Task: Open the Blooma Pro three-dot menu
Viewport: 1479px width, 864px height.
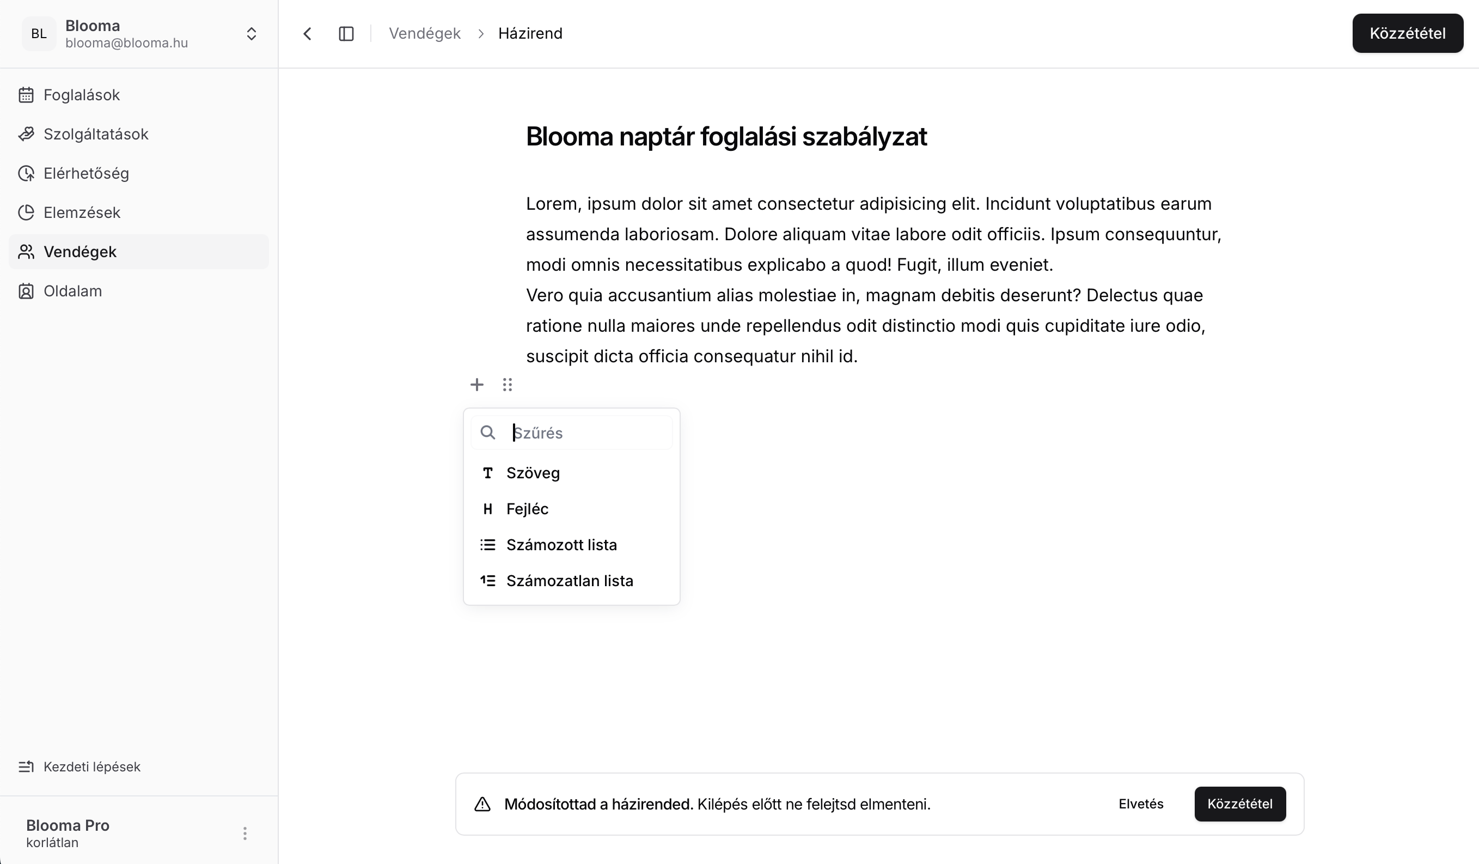Action: pyautogui.click(x=245, y=833)
